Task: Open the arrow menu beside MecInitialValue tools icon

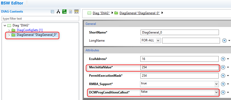Action: tap(228, 67)
